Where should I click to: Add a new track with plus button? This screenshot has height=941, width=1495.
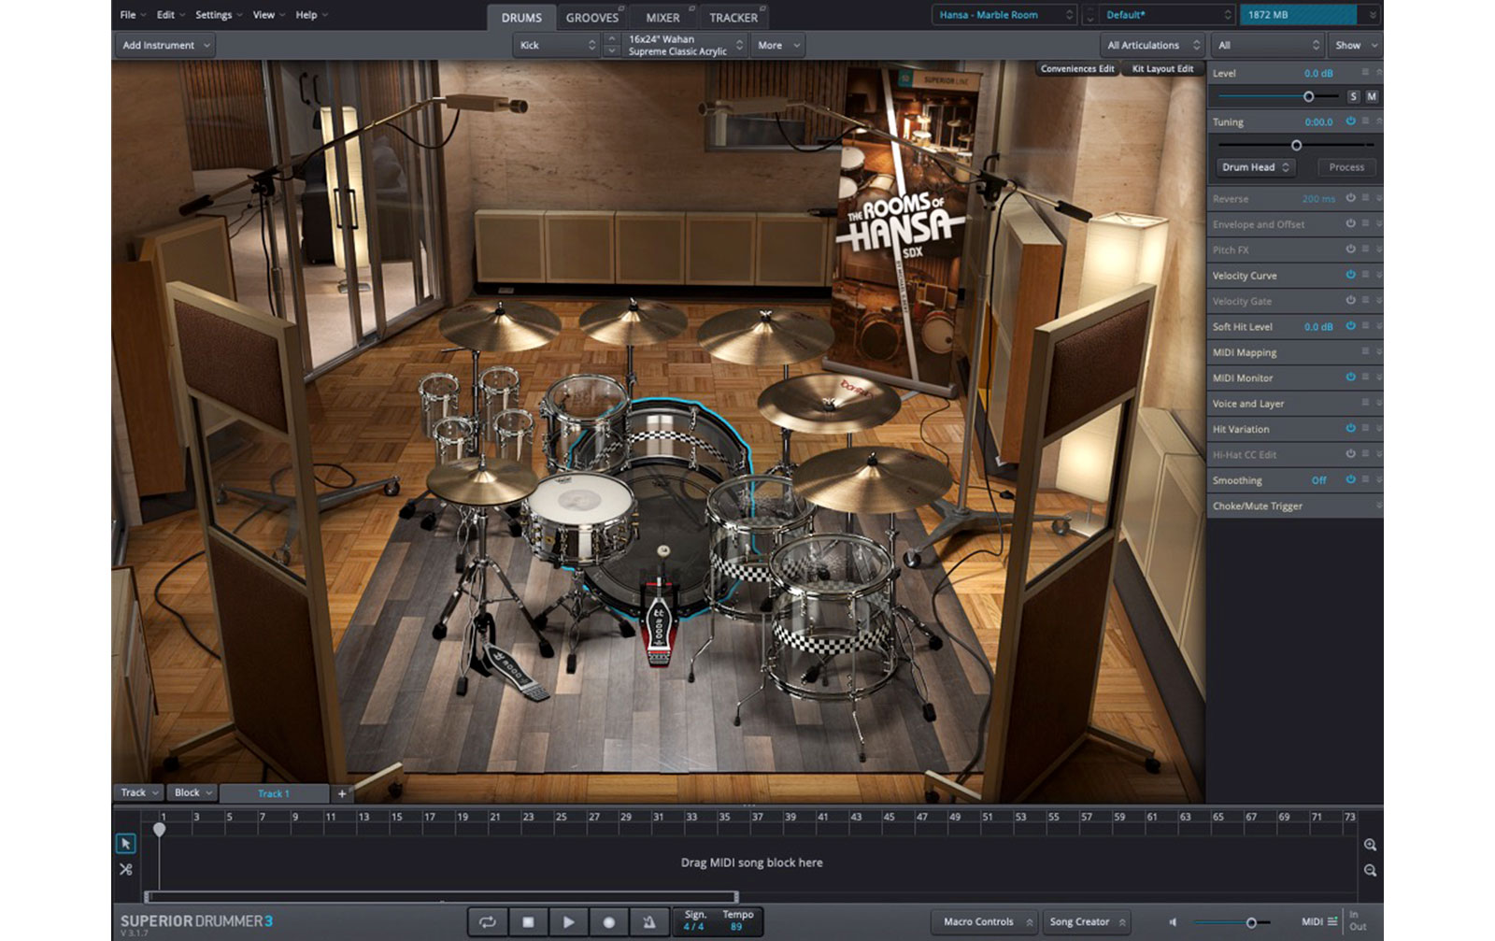[x=342, y=793]
